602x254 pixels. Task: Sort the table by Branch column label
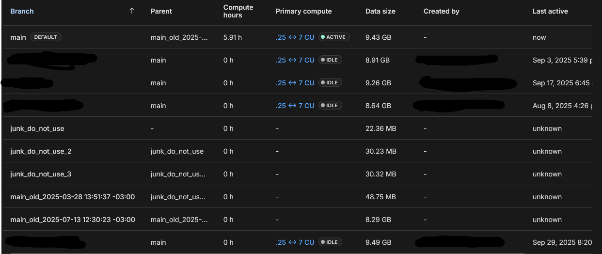22,11
